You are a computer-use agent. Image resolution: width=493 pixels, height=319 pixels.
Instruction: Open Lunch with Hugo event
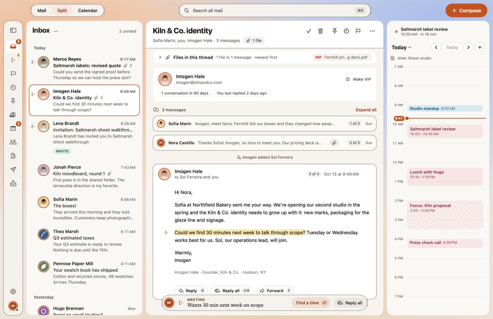(445, 176)
